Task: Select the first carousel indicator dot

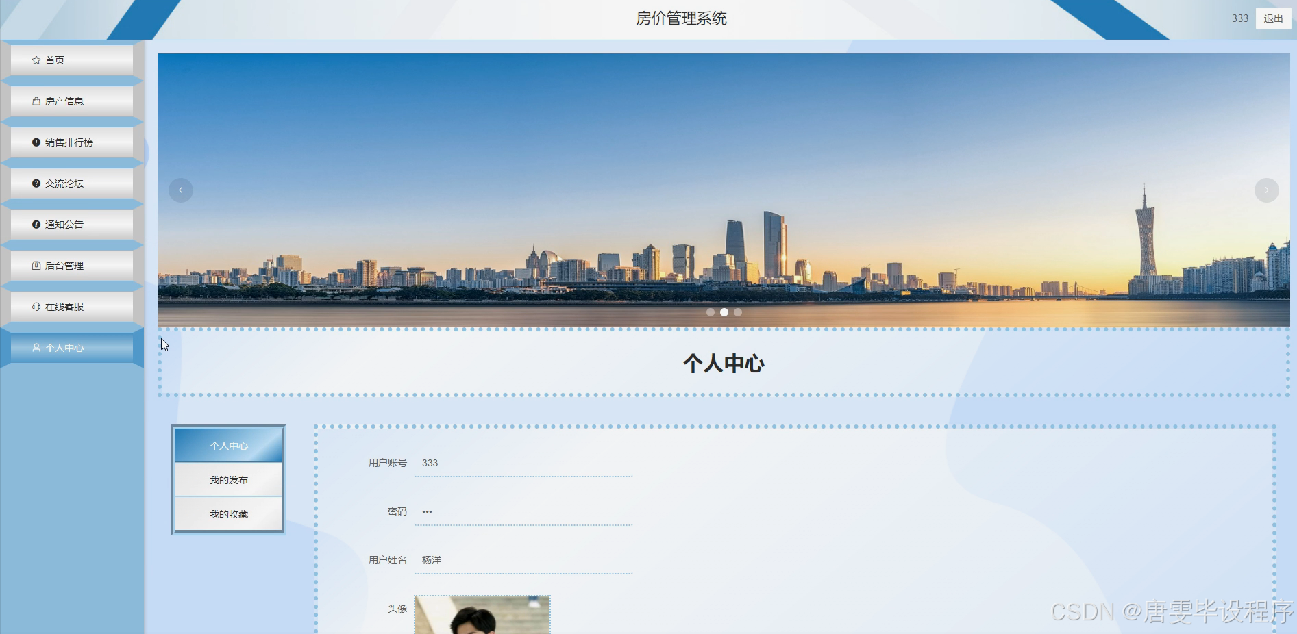Action: [711, 312]
